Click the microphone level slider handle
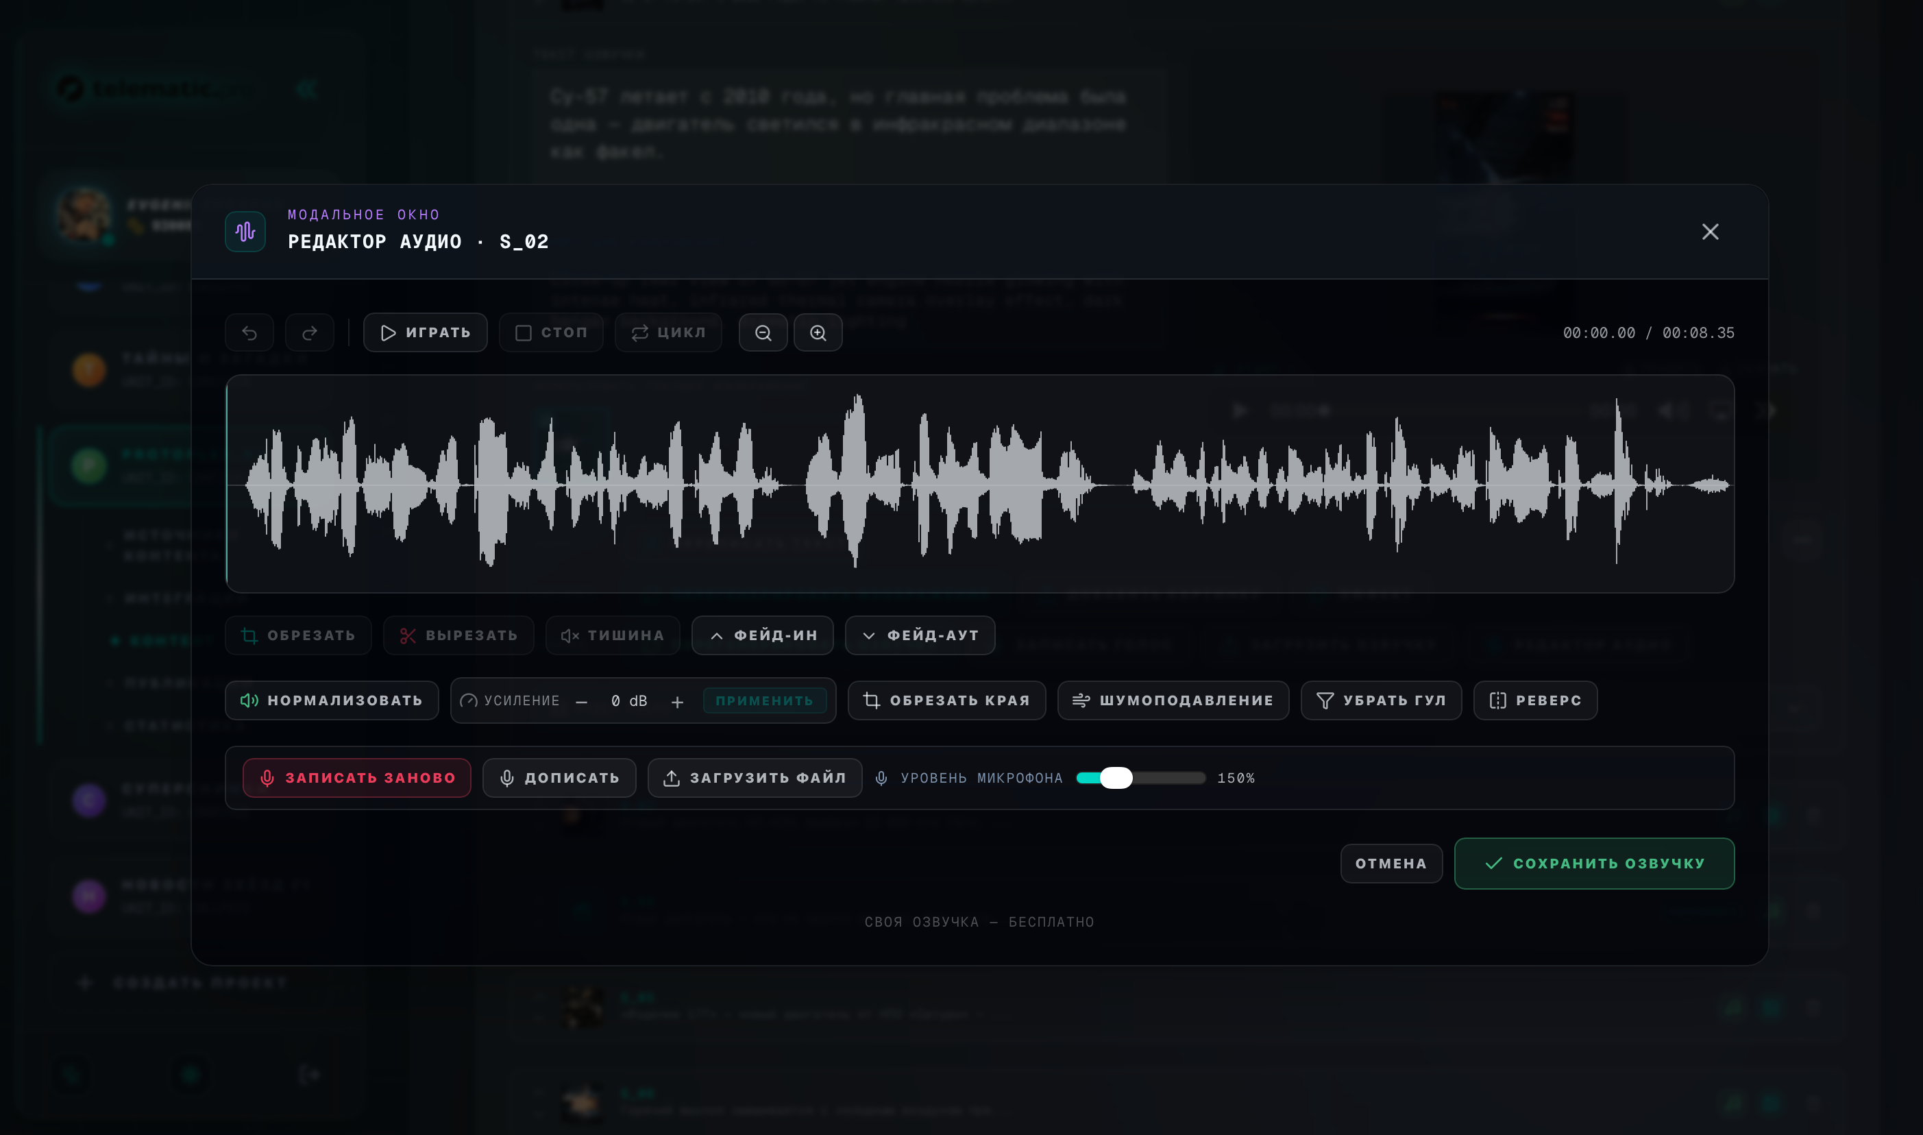The image size is (1923, 1135). 1116,778
